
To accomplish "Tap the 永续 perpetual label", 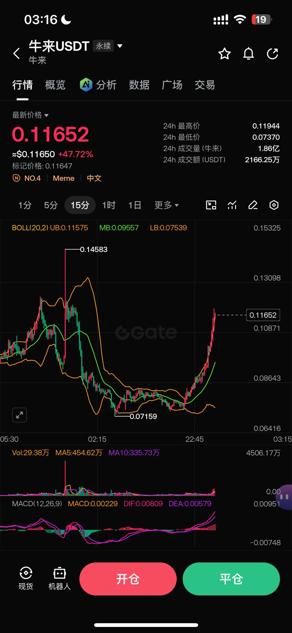I will [103, 46].
